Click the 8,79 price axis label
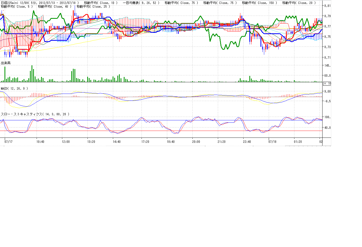Image resolution: width=362 pixels, height=247 pixels. (328, 16)
